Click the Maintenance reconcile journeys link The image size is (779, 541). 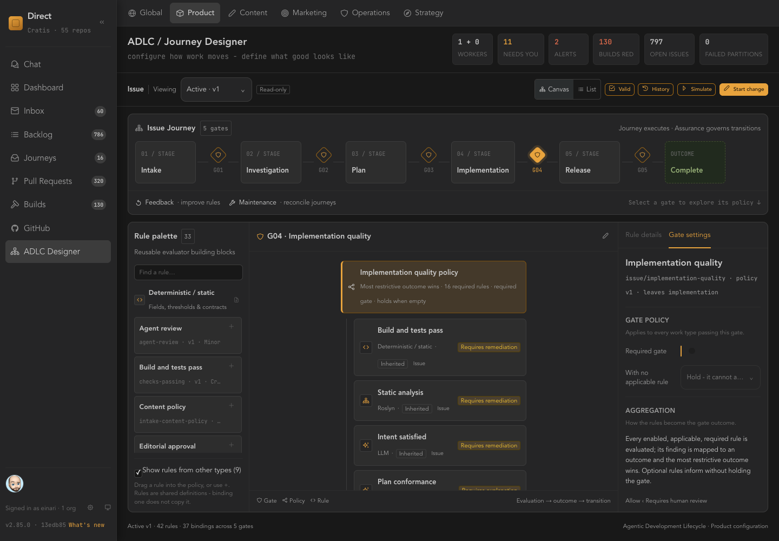click(282, 202)
